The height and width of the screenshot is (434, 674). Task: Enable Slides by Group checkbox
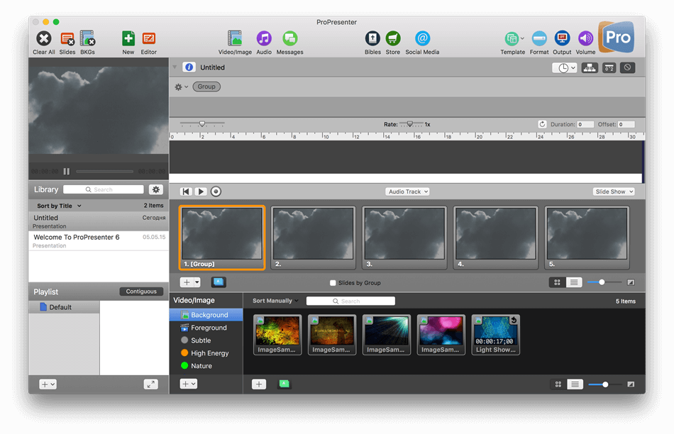pos(333,283)
